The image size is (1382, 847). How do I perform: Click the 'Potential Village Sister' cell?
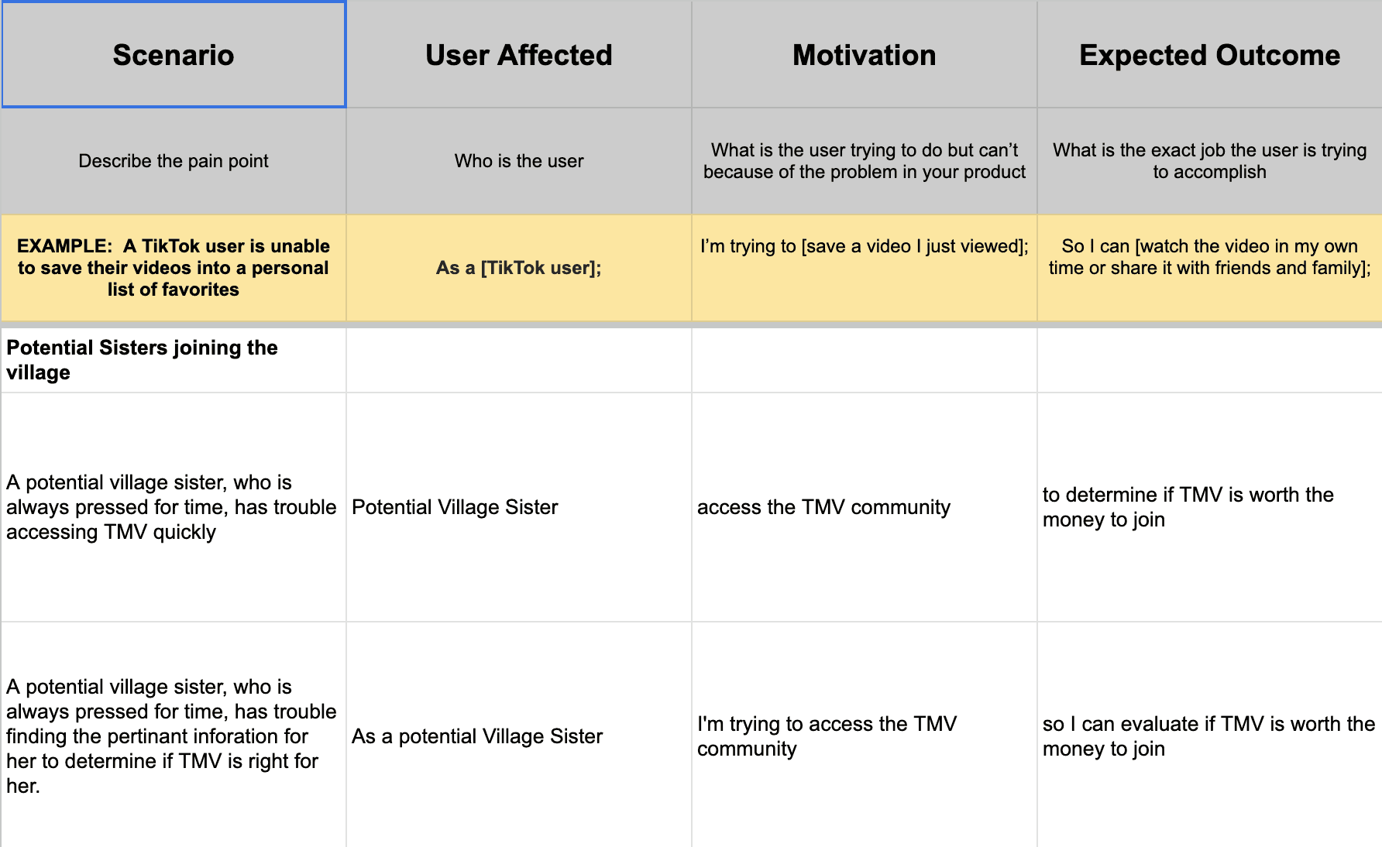click(x=519, y=507)
